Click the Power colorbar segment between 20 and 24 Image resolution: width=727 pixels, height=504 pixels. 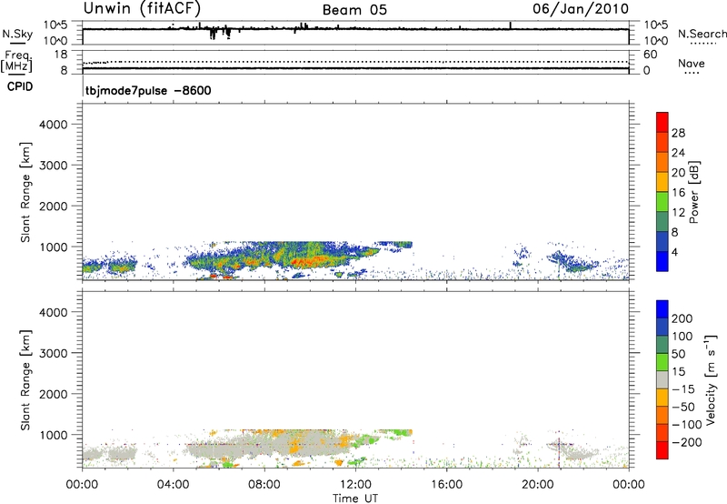tap(662, 162)
